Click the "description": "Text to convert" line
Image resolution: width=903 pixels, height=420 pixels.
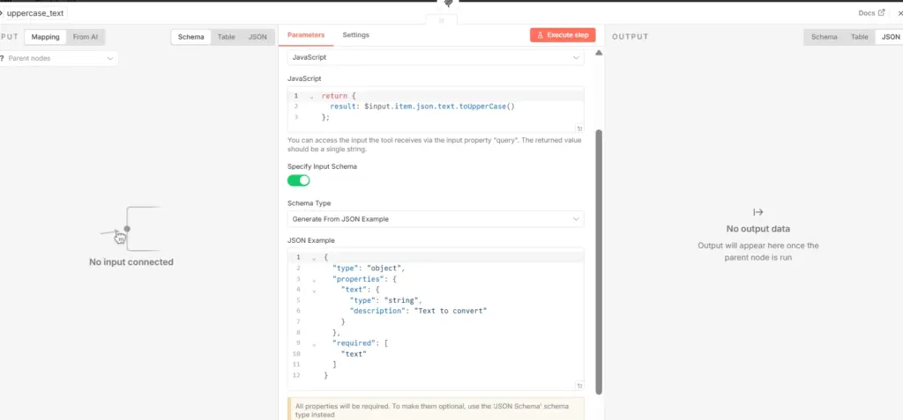point(418,311)
